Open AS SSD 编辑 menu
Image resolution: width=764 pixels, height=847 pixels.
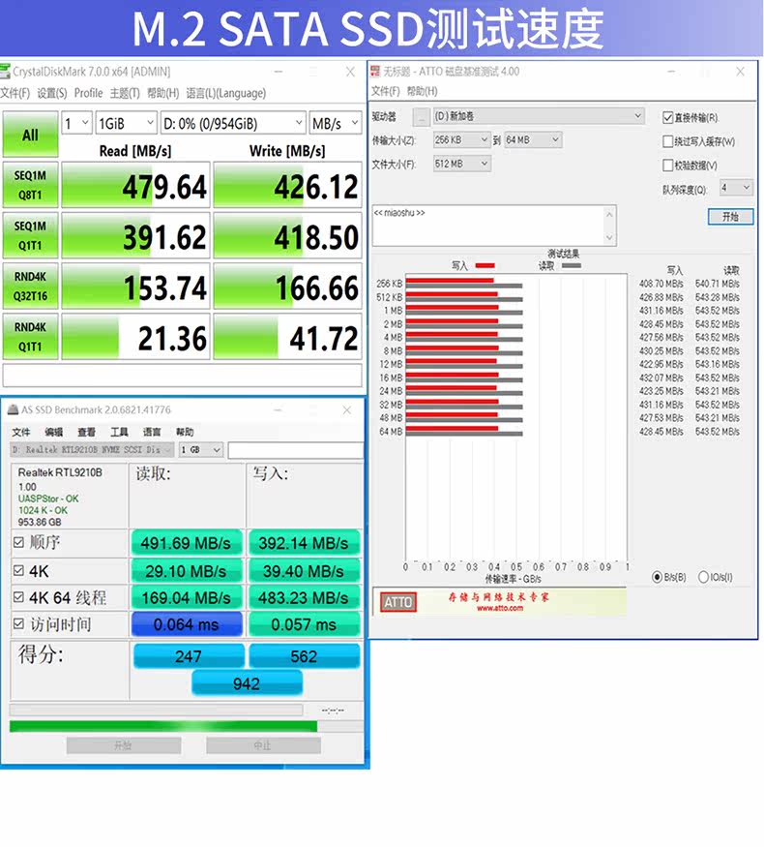pyautogui.click(x=53, y=432)
